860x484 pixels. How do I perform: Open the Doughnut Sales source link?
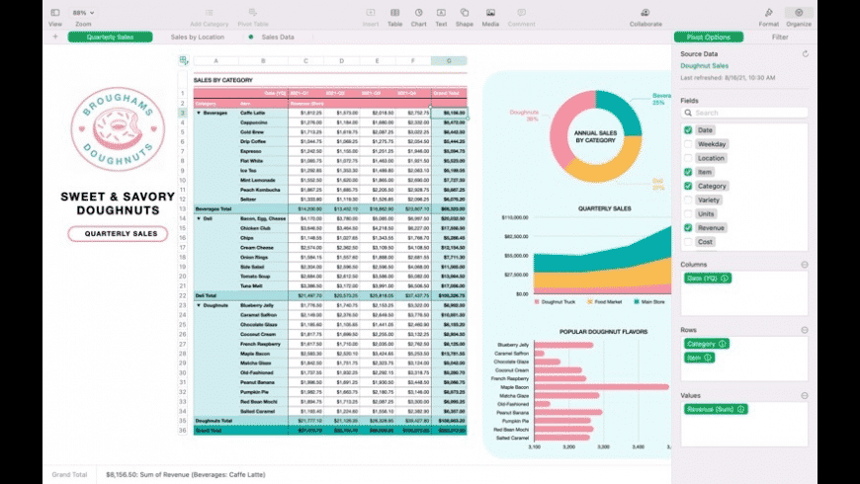[704, 66]
